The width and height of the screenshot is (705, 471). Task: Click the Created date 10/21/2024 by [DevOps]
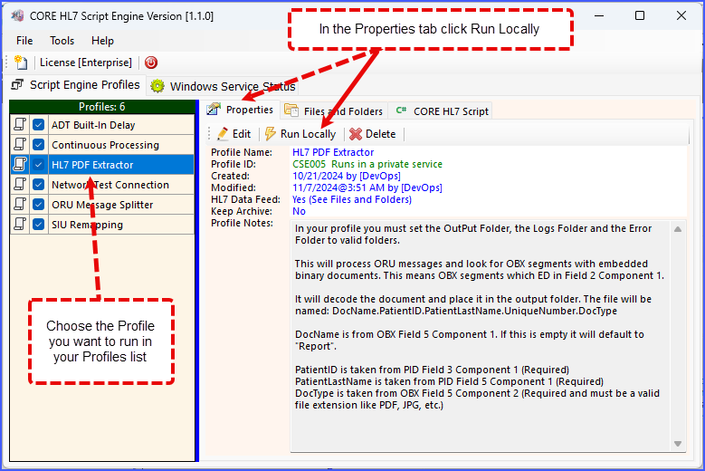(x=347, y=176)
